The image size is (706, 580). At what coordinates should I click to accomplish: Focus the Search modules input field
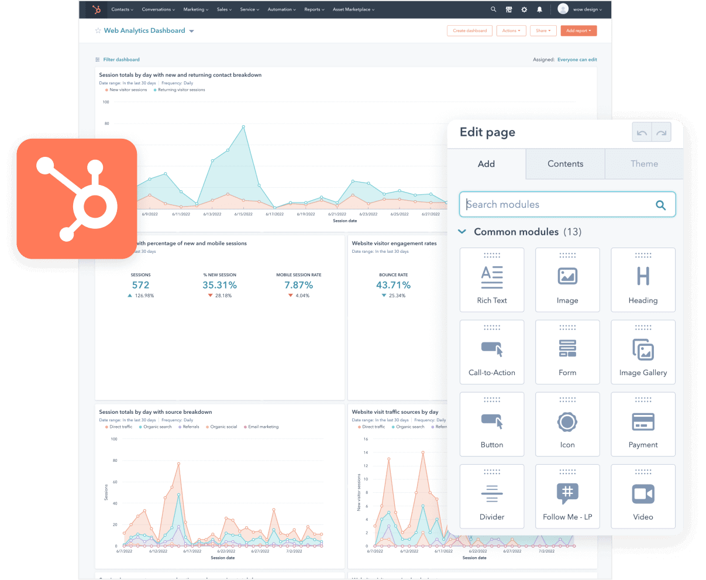567,205
